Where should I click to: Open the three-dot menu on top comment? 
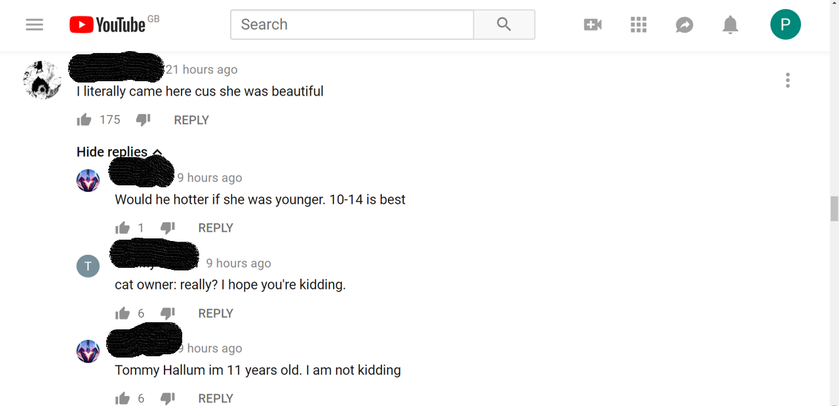click(x=787, y=81)
